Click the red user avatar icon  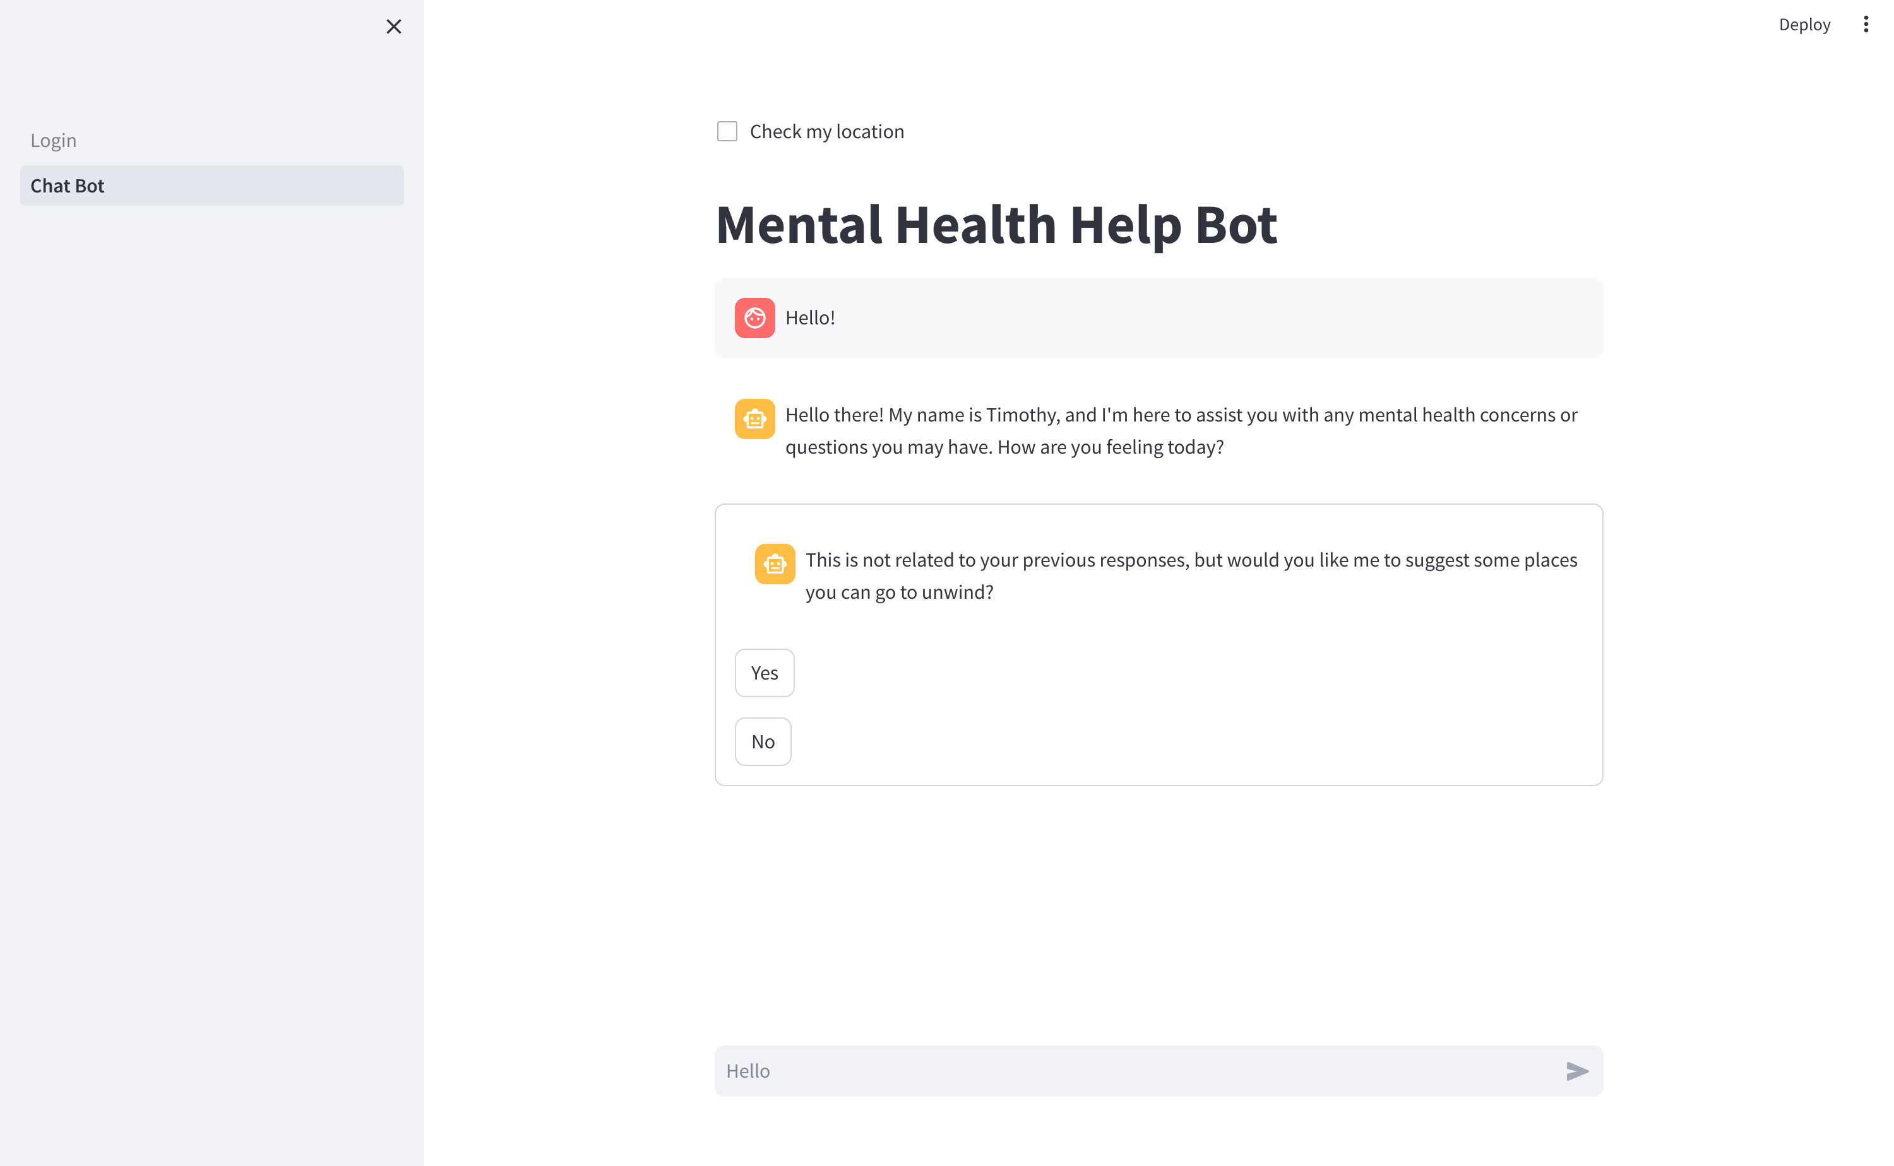tap(754, 318)
